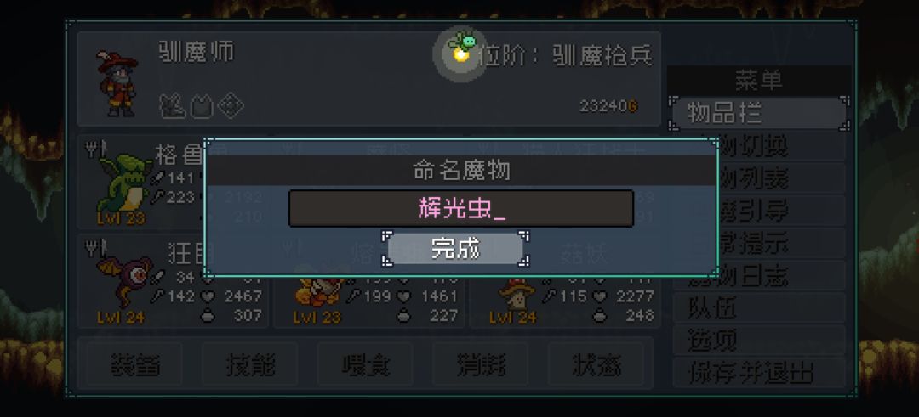Click the green dragon monster sprite
Image resolution: width=919 pixels, height=417 pixels.
tap(123, 183)
